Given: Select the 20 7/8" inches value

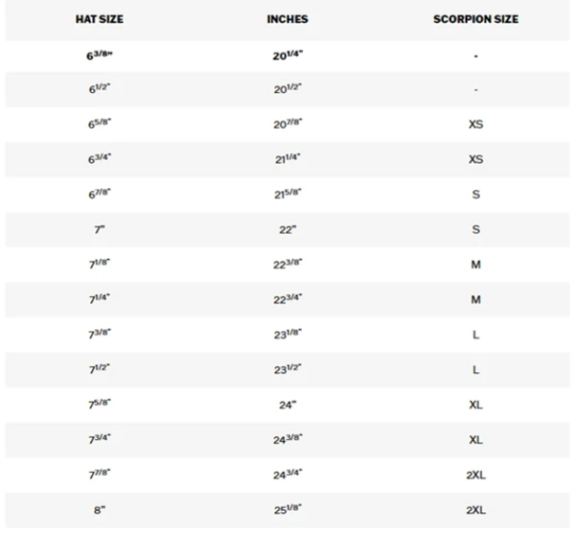Looking at the screenshot, I should [288, 124].
